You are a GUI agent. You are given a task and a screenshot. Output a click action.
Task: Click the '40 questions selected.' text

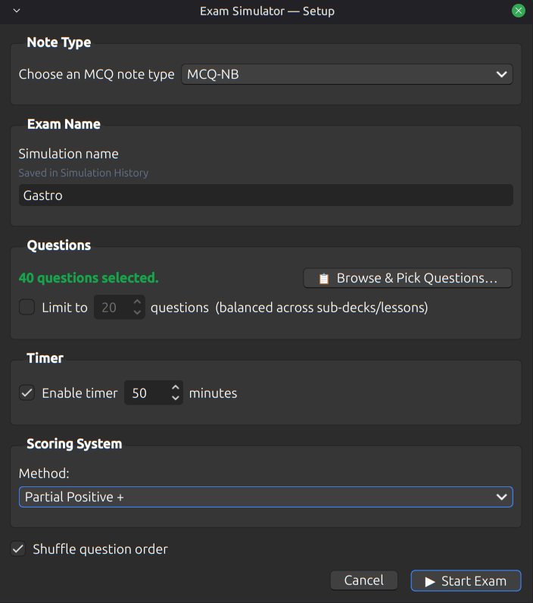coord(89,278)
